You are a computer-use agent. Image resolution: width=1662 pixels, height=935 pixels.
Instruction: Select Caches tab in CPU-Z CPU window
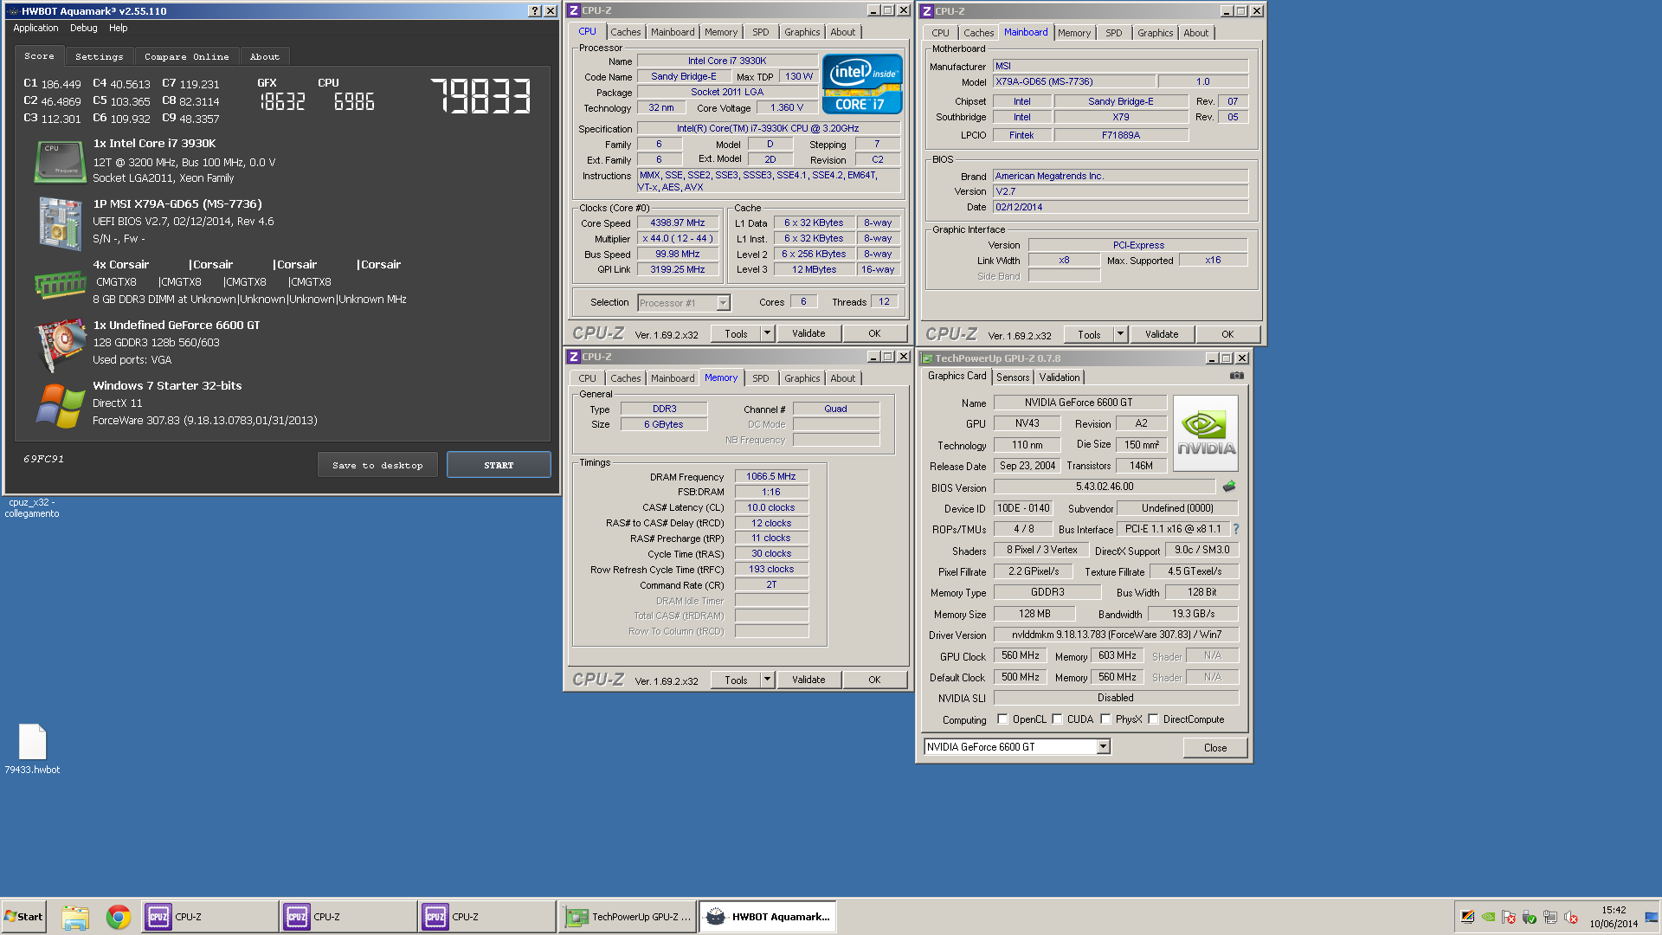[625, 32]
